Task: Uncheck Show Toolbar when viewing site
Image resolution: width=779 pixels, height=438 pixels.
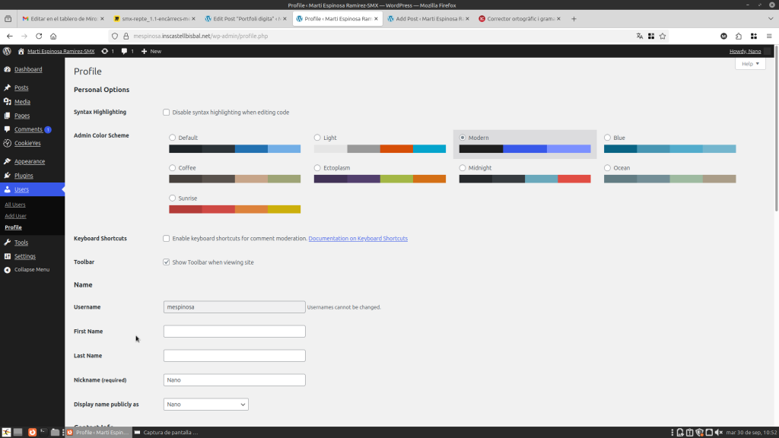Action: [167, 262]
